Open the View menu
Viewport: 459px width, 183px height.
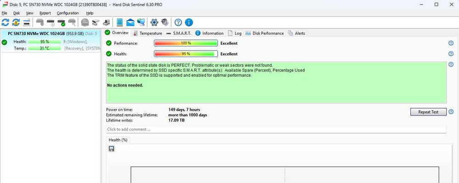(29, 13)
